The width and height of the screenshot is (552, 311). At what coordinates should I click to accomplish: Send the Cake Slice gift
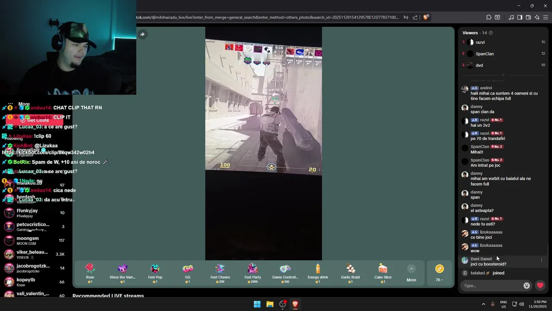(x=383, y=273)
